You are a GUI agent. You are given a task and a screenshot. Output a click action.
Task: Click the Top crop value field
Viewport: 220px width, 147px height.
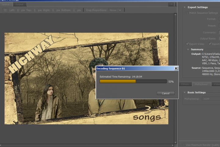[35, 10]
